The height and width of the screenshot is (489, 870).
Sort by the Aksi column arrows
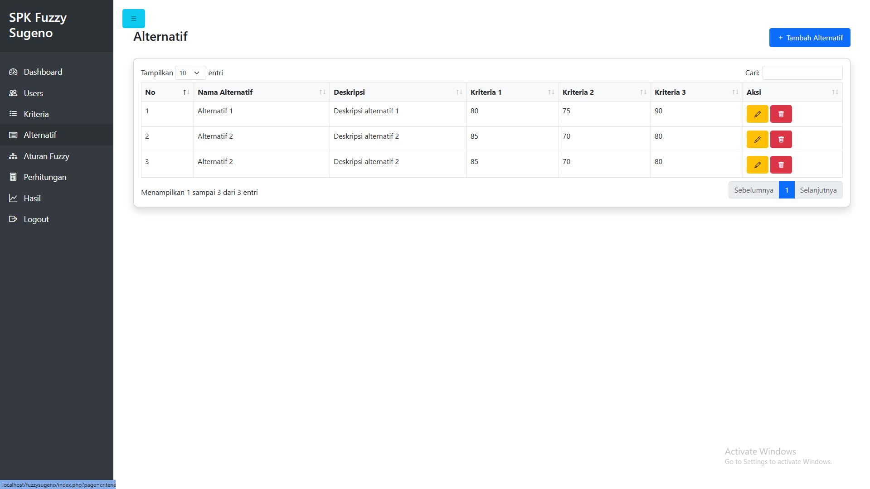(835, 92)
